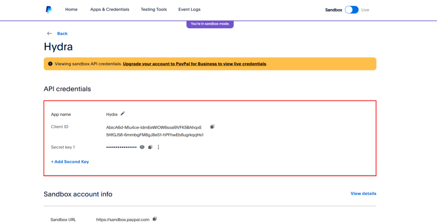Copy the Sandbox URL
This screenshot has width=437, height=223.
pyautogui.click(x=155, y=219)
